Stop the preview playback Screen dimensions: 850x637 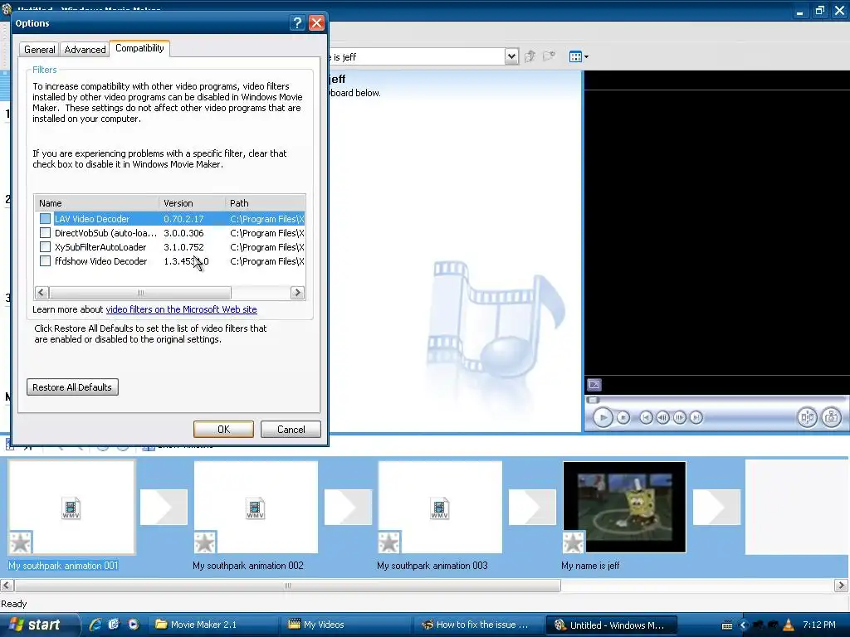pyautogui.click(x=623, y=418)
